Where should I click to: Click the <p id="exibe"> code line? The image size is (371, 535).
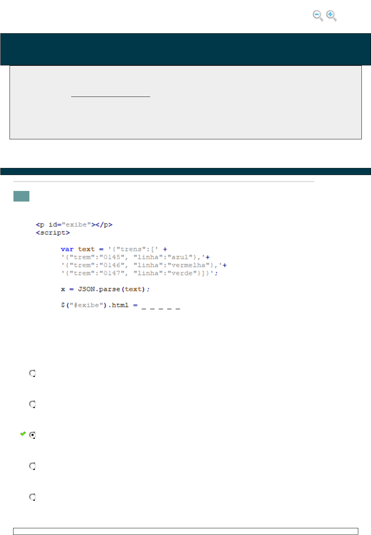pyautogui.click(x=74, y=225)
